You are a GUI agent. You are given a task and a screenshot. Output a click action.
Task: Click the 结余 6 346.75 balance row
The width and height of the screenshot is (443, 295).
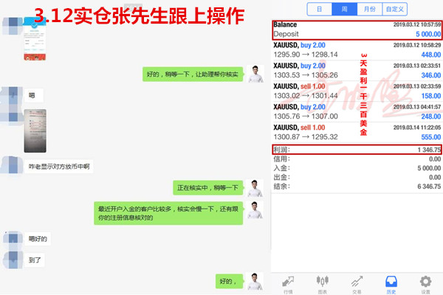(x=357, y=187)
